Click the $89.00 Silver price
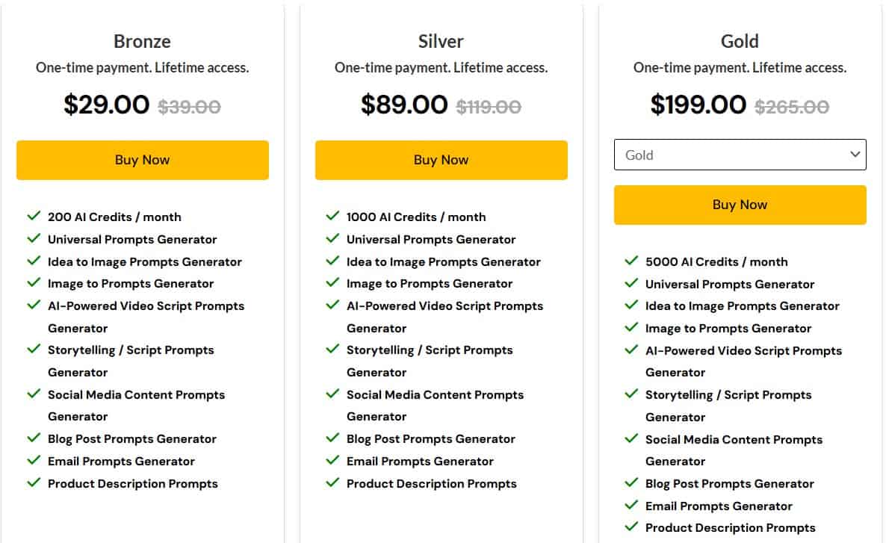 click(406, 105)
